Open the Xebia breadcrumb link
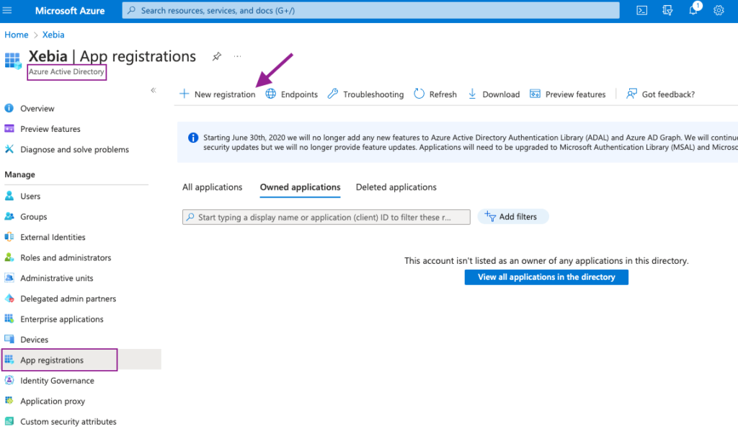This screenshot has height=429, width=738. click(53, 35)
